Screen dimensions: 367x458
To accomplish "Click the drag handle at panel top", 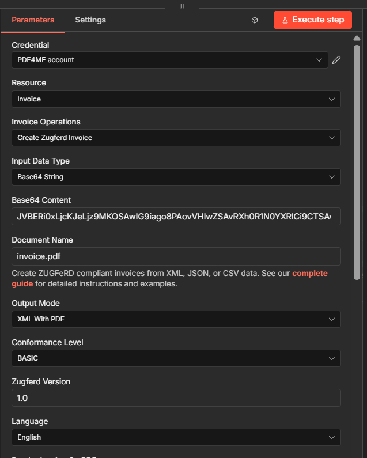I will coord(182,6).
